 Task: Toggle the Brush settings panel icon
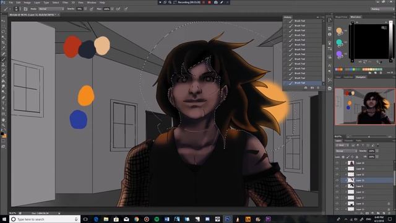(x=25, y=9)
